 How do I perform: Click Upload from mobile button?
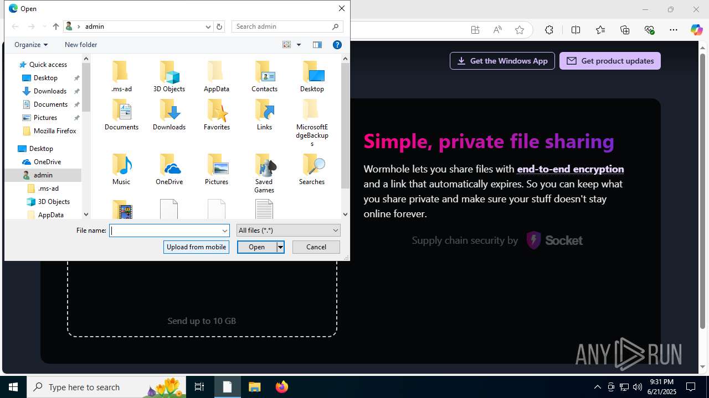(196, 247)
